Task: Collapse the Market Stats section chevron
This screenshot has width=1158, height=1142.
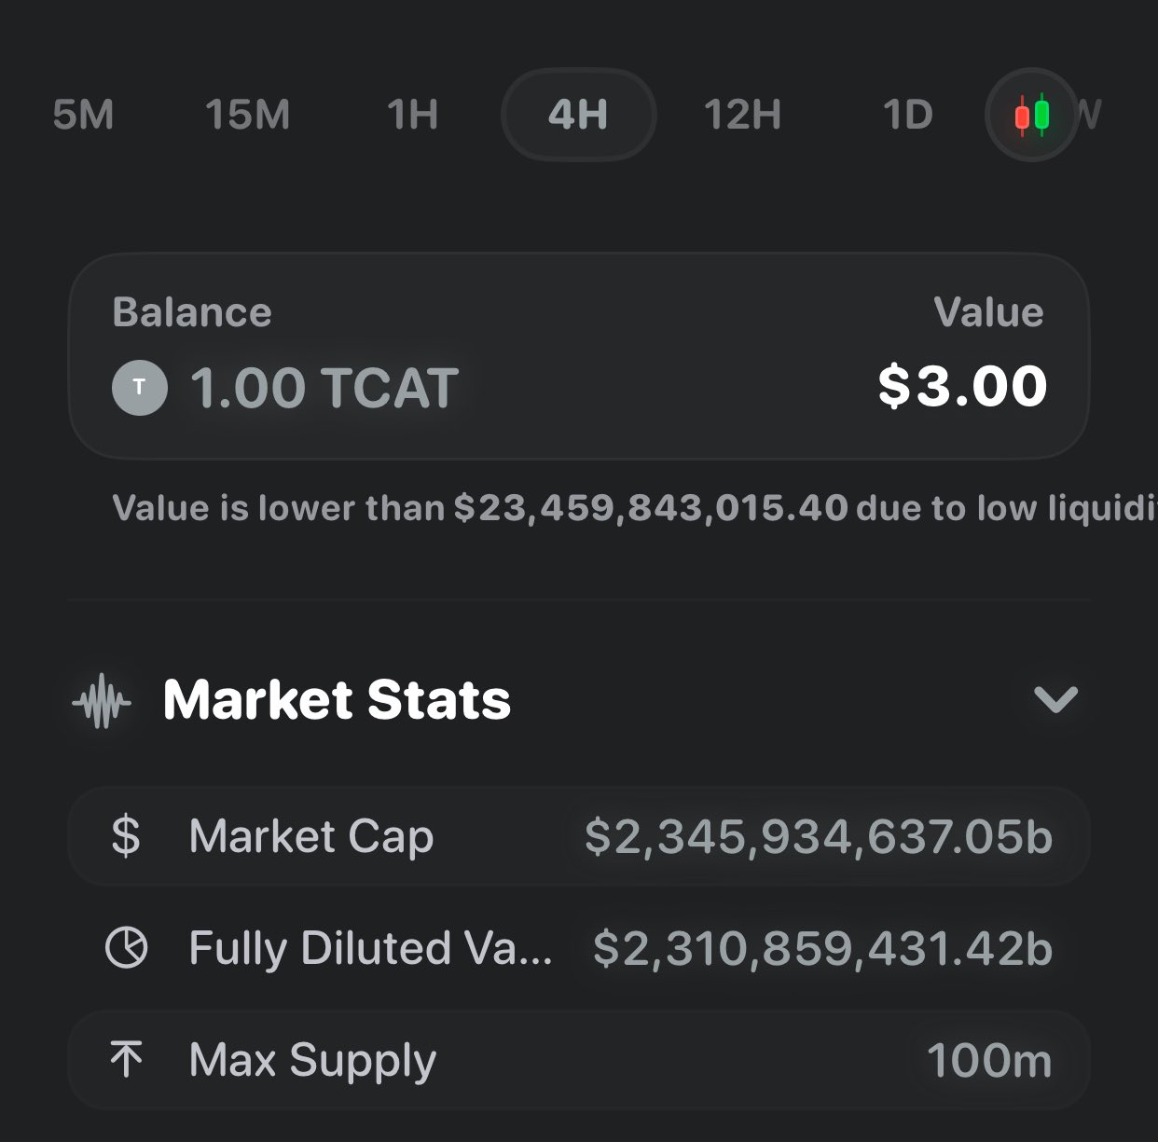Action: (1055, 699)
